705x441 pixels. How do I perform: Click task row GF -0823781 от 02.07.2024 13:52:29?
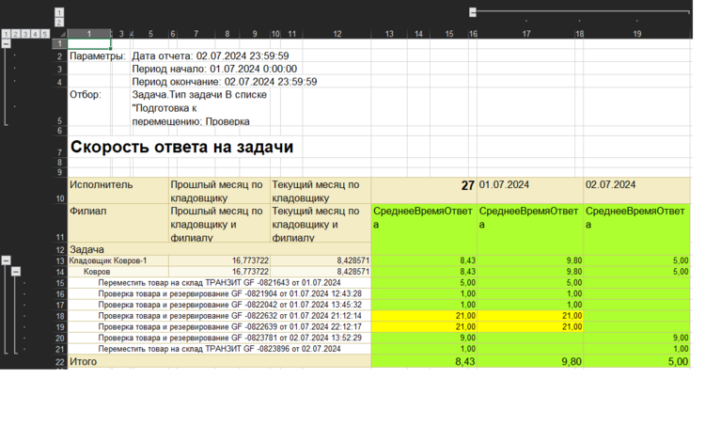click(x=219, y=339)
